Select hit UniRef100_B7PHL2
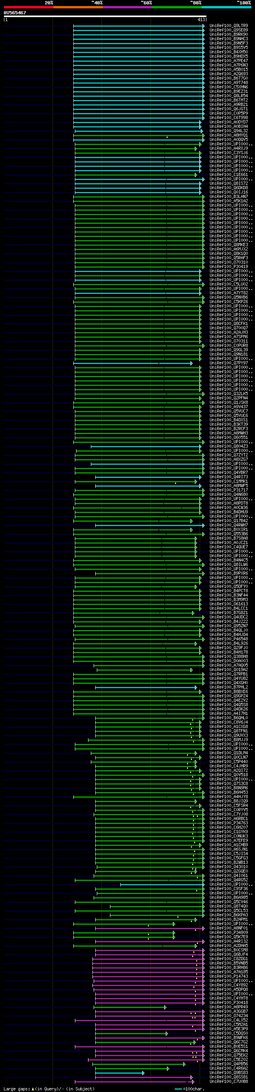 click(x=229, y=687)
